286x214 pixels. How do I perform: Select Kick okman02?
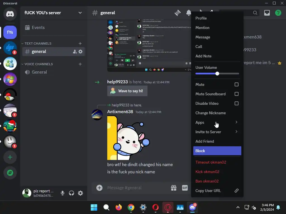click(217, 172)
